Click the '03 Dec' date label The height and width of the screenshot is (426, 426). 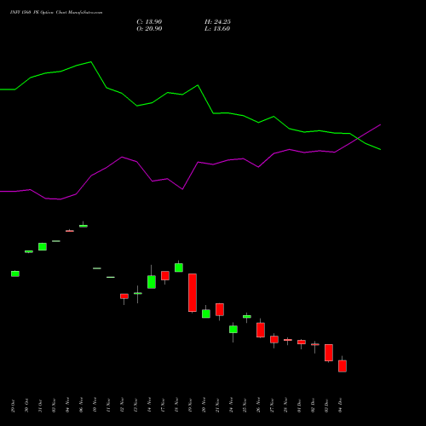tap(326, 406)
